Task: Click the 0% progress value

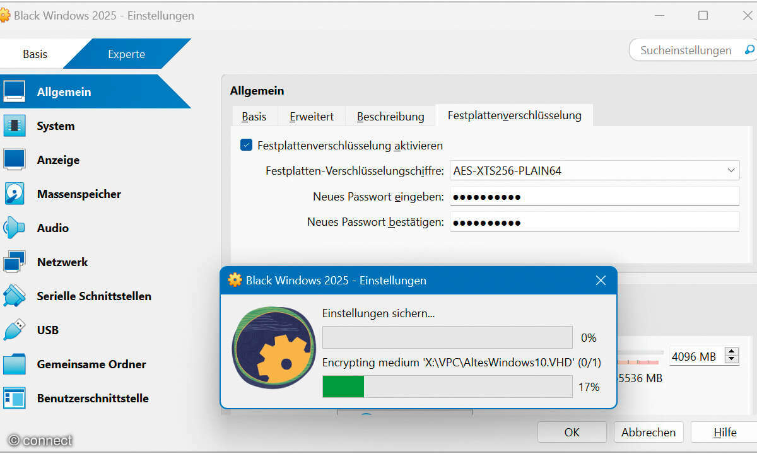Action: [589, 338]
